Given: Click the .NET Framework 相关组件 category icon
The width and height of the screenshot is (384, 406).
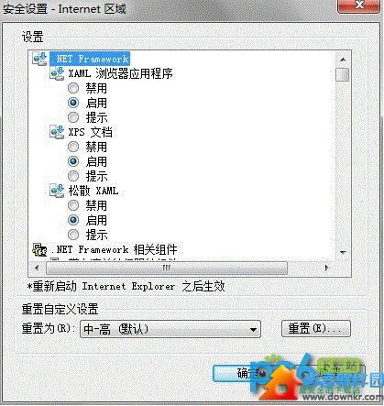Looking at the screenshot, I should (39, 250).
